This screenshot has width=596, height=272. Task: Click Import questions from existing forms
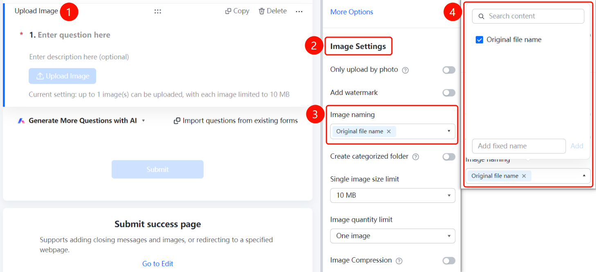(236, 121)
